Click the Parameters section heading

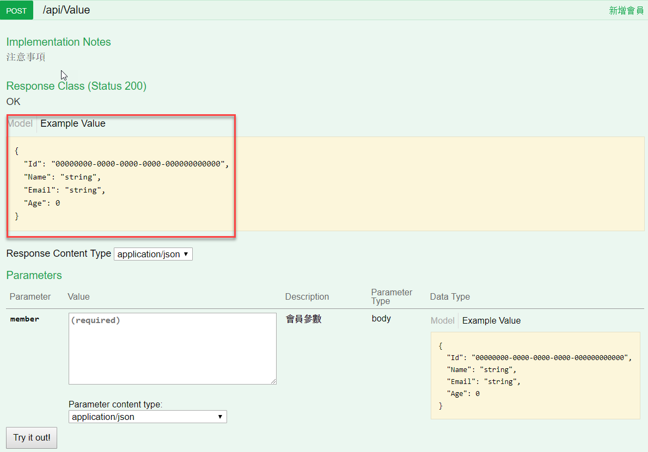(x=34, y=275)
